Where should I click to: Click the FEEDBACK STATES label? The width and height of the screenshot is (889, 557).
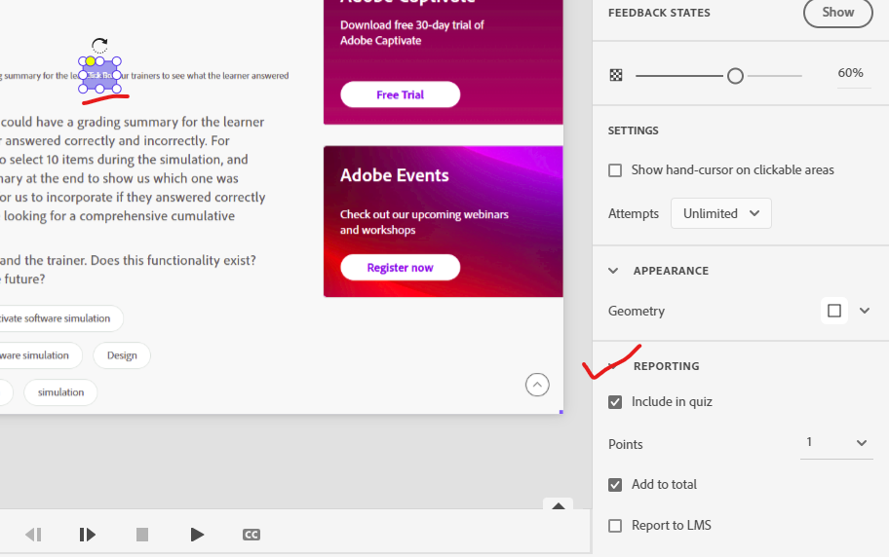659,13
